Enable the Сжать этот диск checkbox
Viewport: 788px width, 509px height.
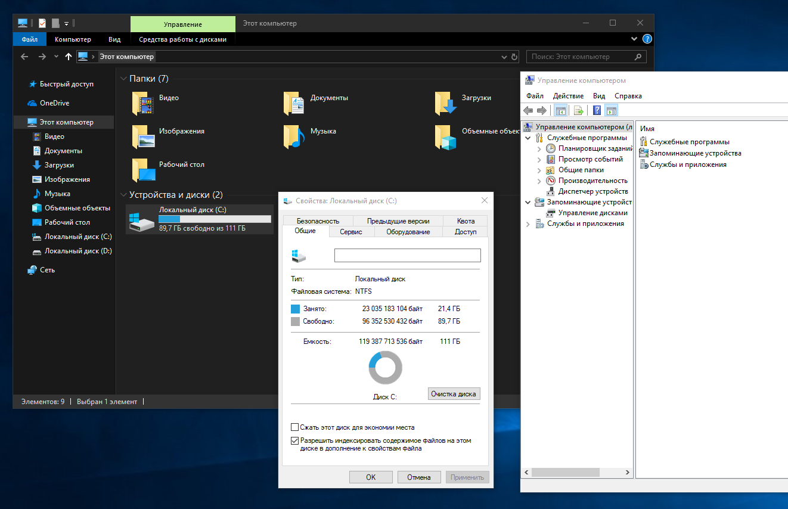pos(294,427)
